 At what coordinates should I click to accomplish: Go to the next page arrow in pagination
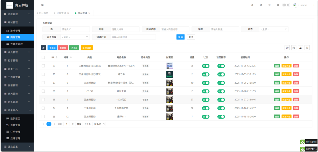point(55,124)
